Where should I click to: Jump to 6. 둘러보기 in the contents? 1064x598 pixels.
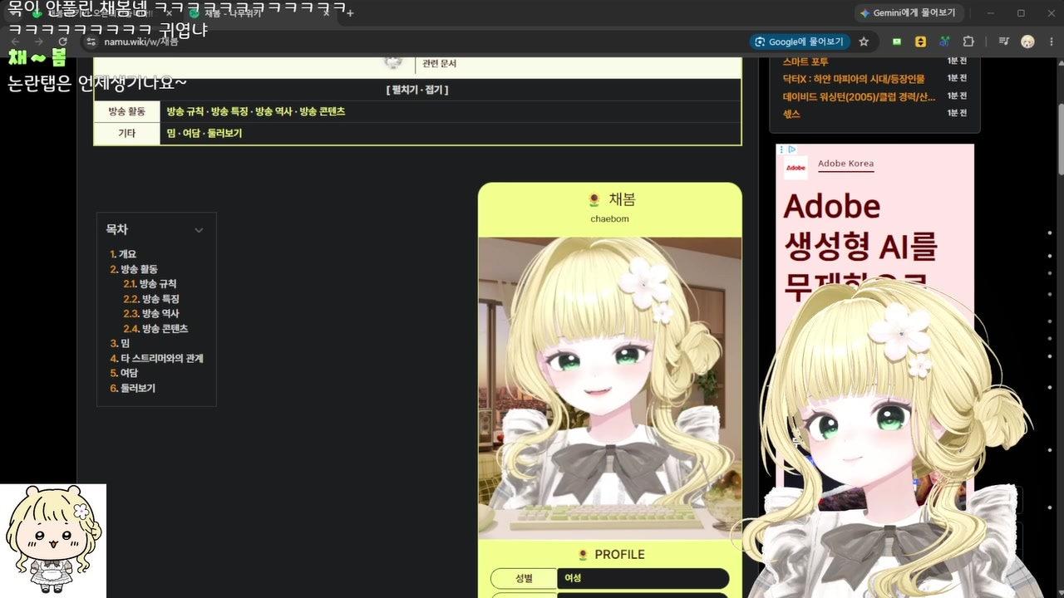click(133, 389)
